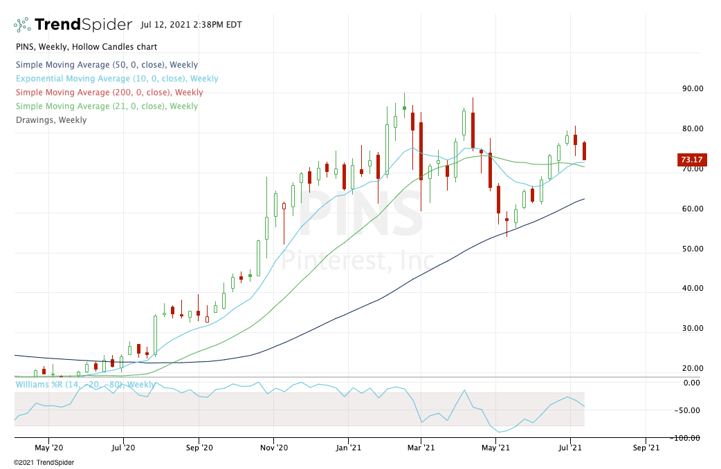
Task: Click the -100.00 Williams %R axis label
Action: (x=685, y=438)
